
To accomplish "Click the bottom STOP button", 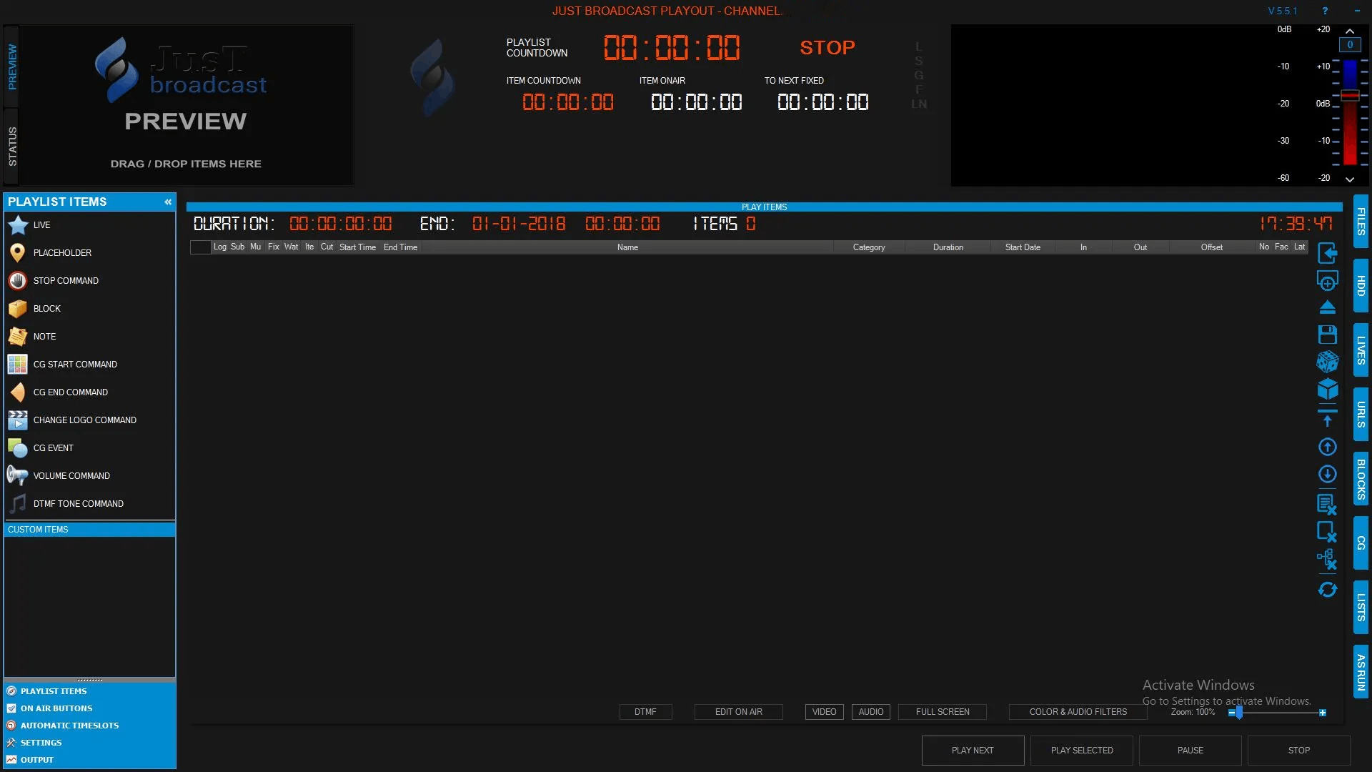I will 1299,751.
